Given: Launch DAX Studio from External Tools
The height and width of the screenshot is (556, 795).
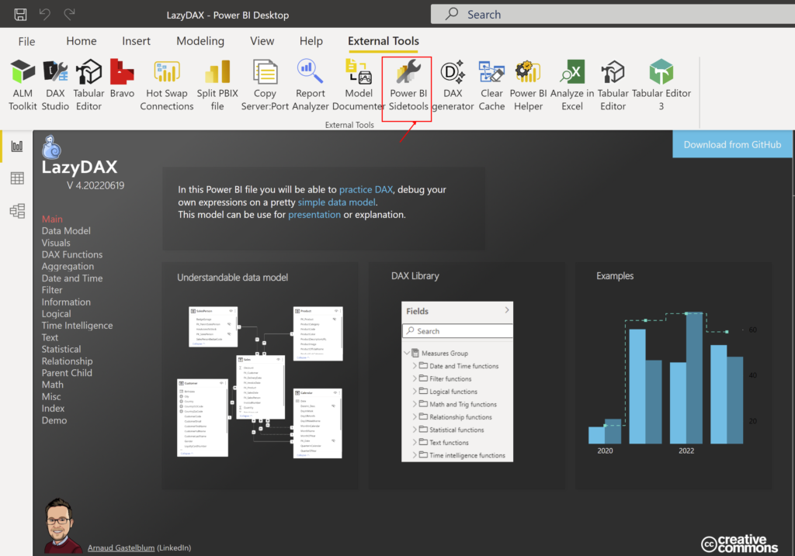Looking at the screenshot, I should tap(54, 81).
